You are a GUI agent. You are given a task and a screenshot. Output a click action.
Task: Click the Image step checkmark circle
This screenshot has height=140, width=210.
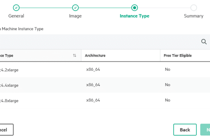(x=75, y=8)
